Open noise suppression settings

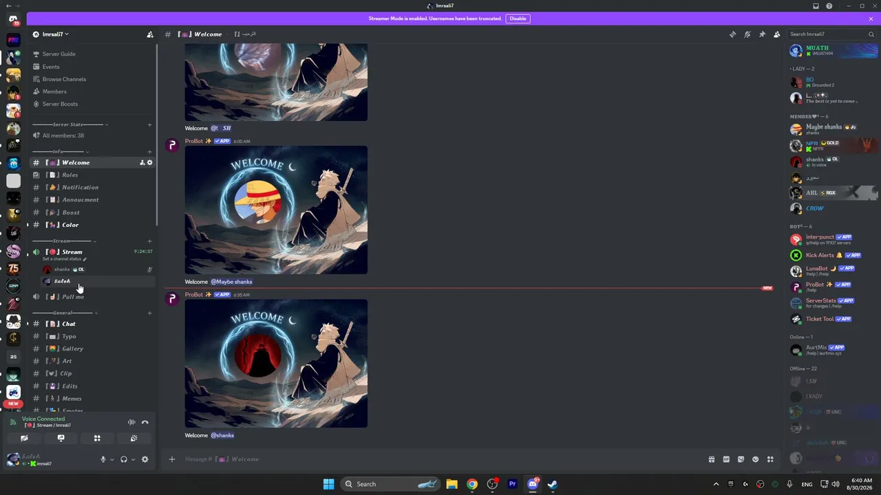[x=131, y=422]
